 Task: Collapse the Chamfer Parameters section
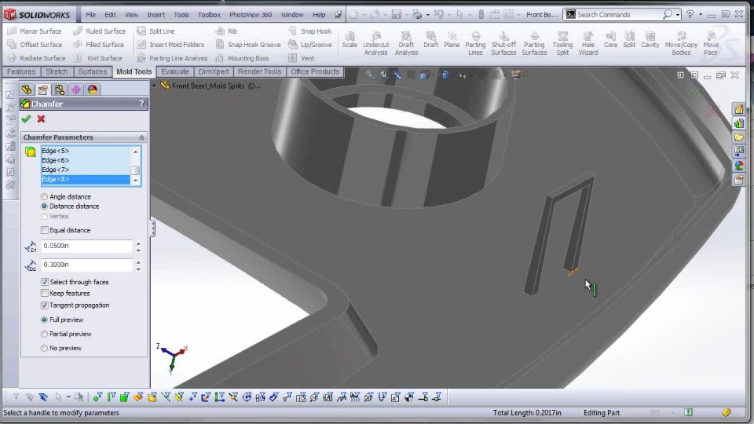click(141, 137)
